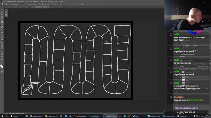Toggle Quick Mask mode
Screen dimensions: 211x118
click(2, 69)
